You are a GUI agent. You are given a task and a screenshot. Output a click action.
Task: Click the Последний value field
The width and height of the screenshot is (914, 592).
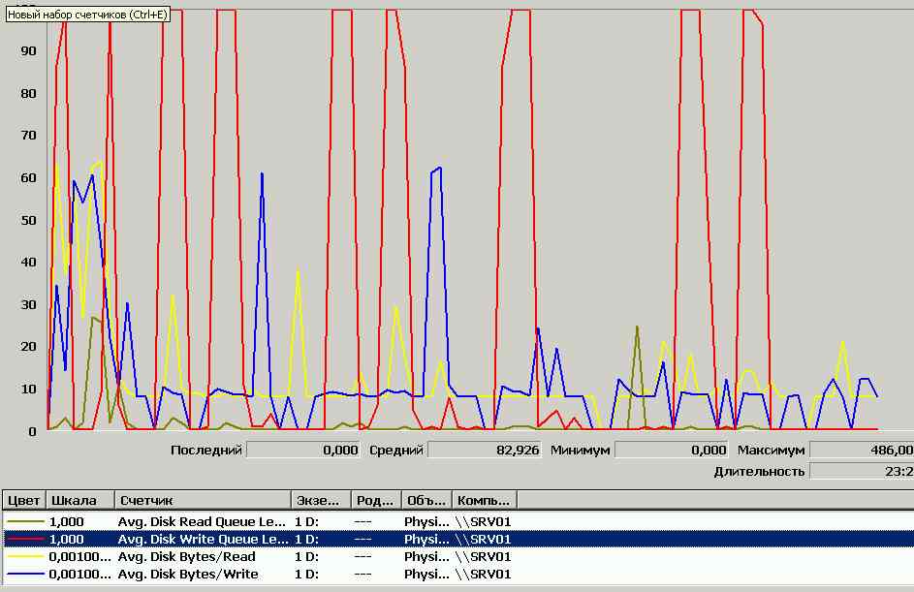click(x=304, y=450)
